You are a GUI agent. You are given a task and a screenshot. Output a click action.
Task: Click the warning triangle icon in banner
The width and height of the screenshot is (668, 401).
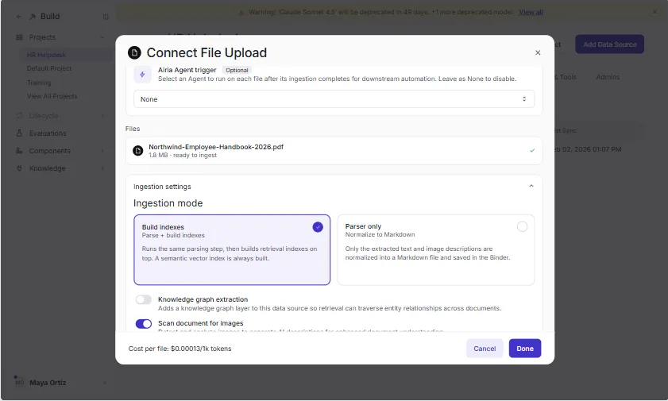(241, 13)
